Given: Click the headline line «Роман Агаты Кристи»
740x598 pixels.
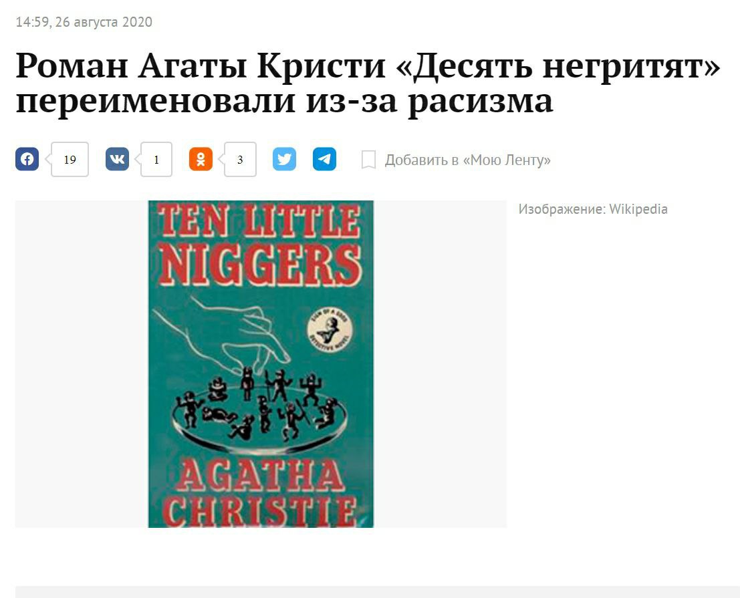Looking at the screenshot, I should [201, 66].
